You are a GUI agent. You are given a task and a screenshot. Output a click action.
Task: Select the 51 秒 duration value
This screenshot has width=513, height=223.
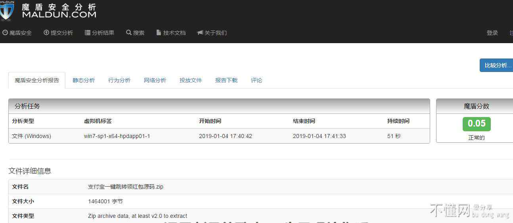[394, 136]
